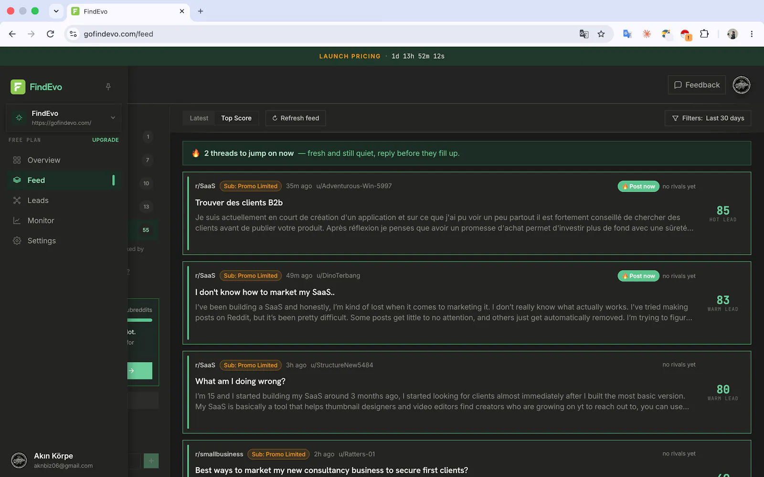Click Sub: Promo Limited badge on What am I doing wrong
Viewport: 764px width, 477px height.
point(251,365)
